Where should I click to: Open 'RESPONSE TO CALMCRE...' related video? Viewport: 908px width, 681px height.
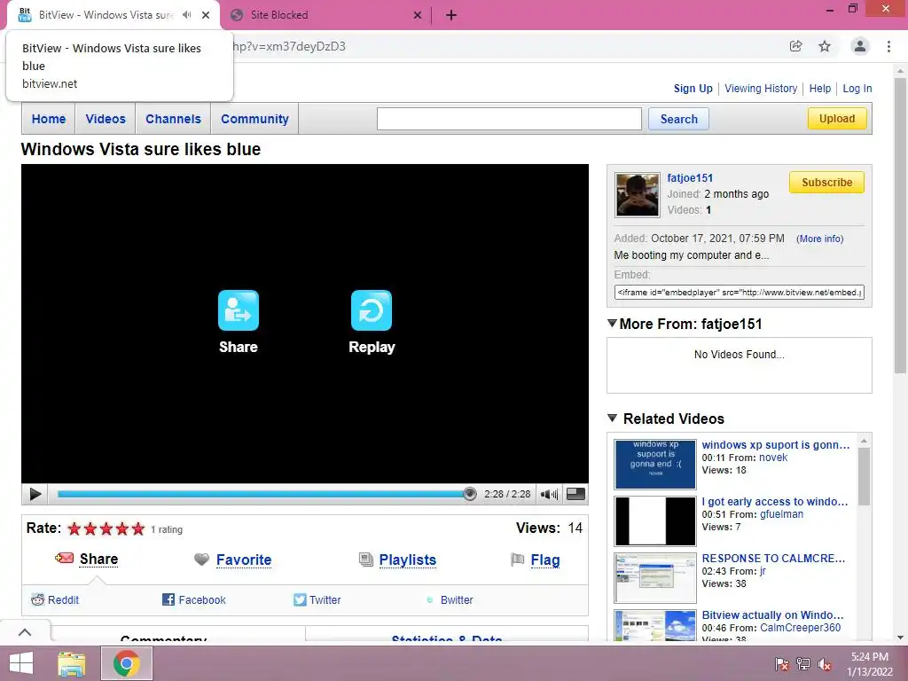pos(773,559)
